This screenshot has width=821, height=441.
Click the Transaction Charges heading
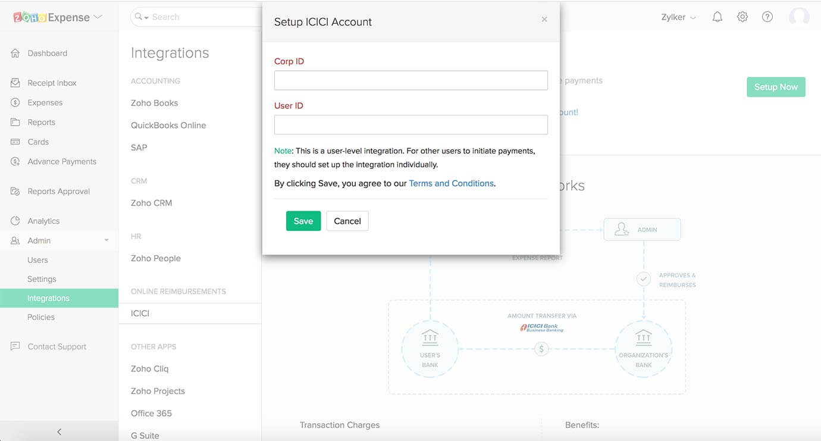[340, 425]
